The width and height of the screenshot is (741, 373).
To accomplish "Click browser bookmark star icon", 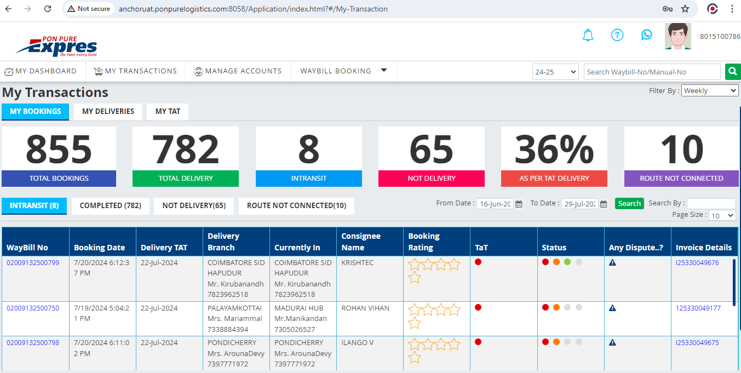I will 685,9.
